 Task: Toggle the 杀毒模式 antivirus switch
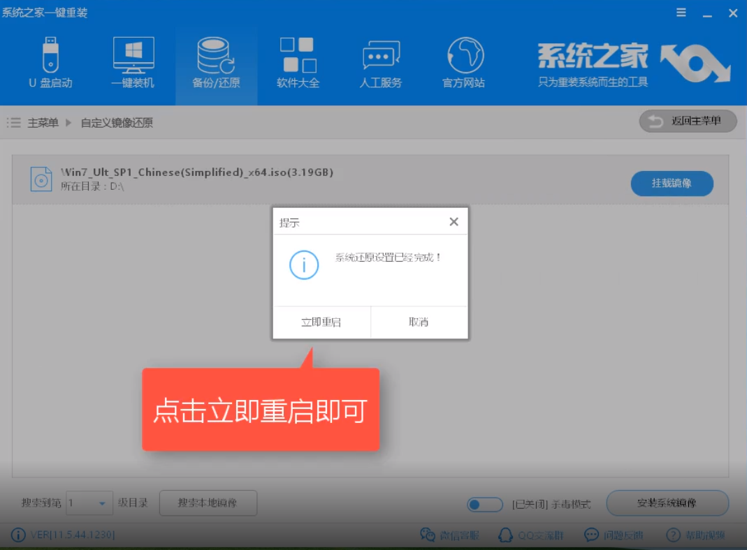[485, 503]
